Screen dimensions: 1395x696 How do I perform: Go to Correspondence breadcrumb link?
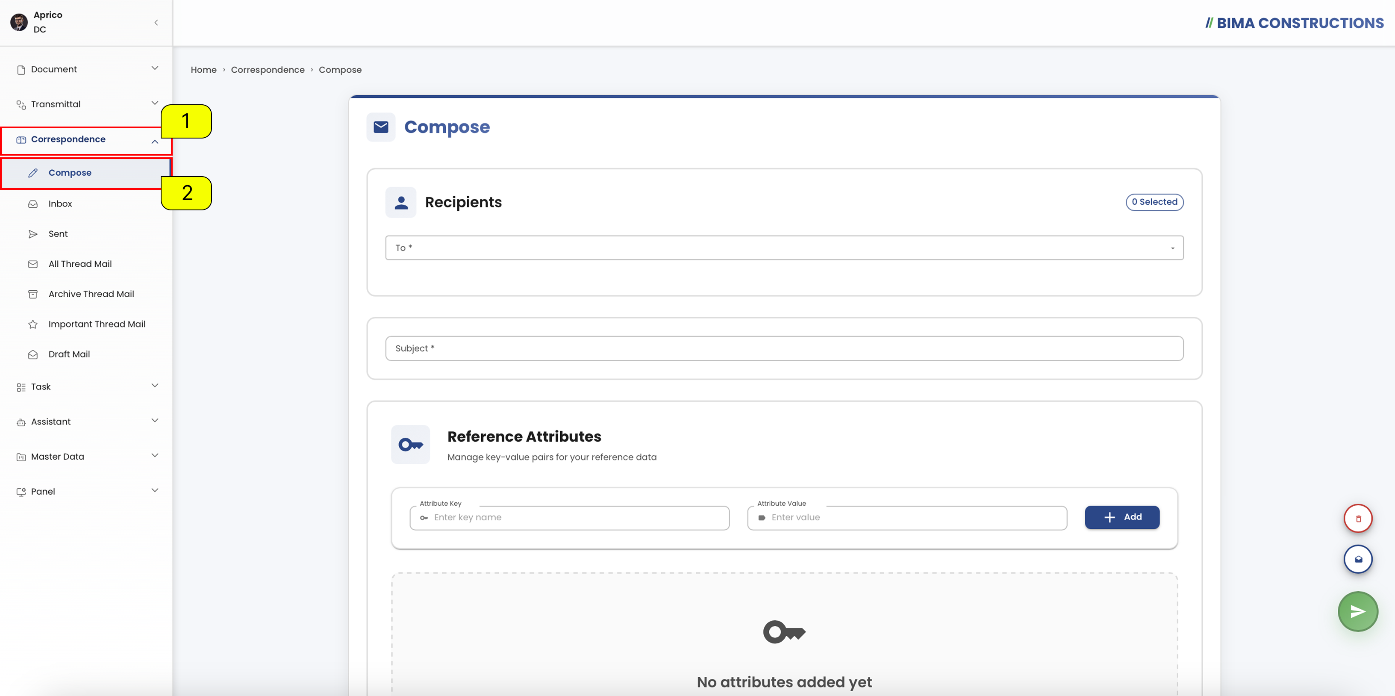click(268, 70)
